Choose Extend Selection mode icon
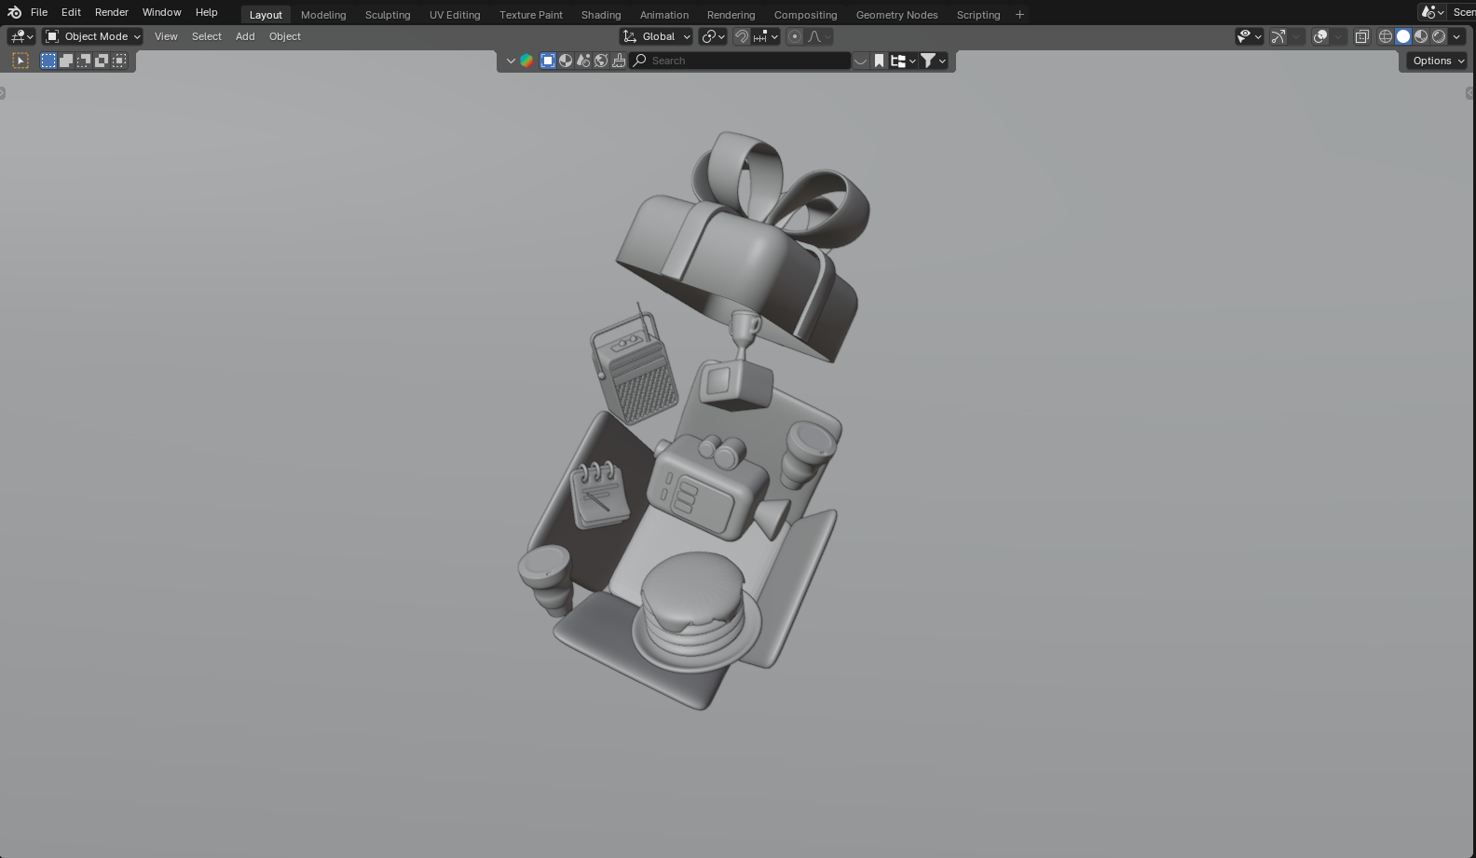 point(66,61)
